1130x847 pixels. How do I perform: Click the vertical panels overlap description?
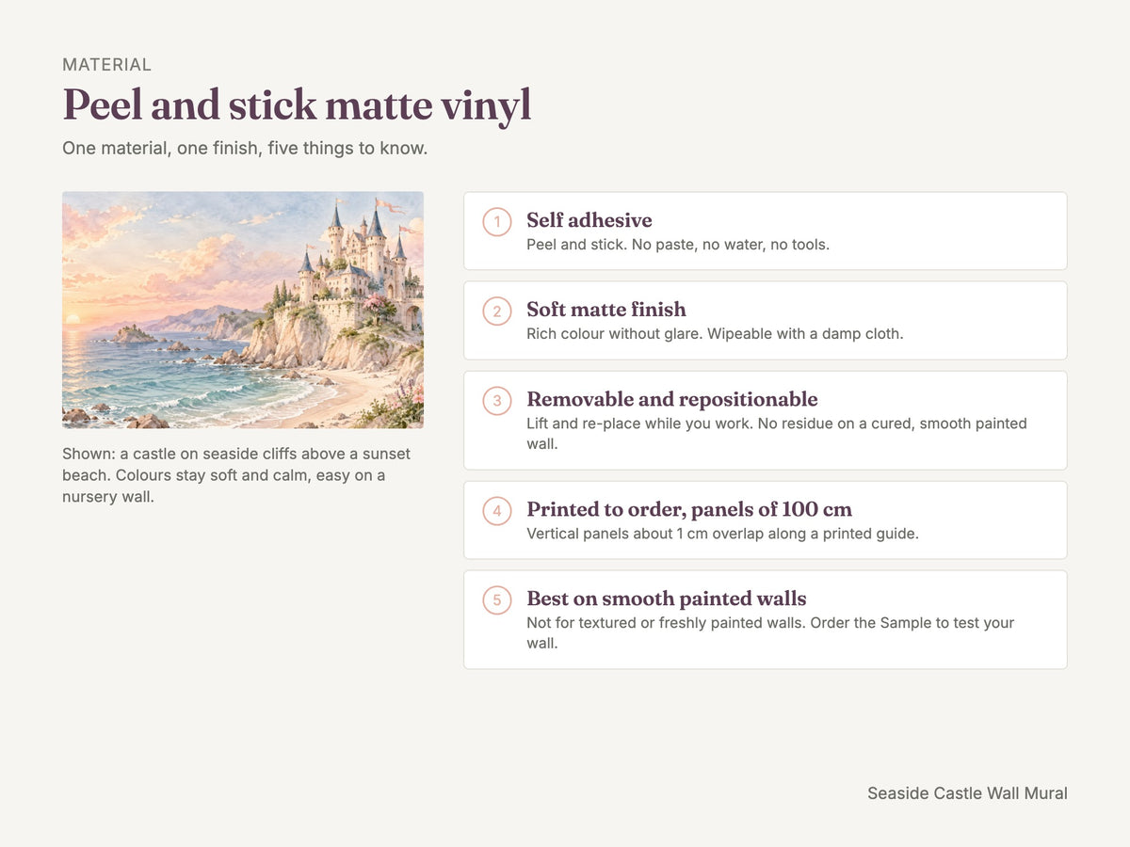pos(722,534)
